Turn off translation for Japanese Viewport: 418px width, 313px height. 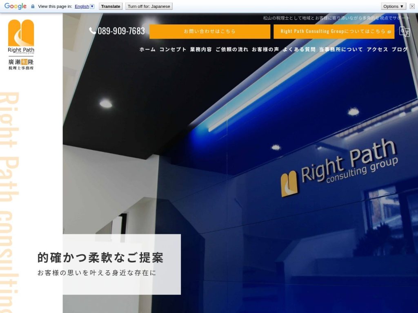(149, 7)
